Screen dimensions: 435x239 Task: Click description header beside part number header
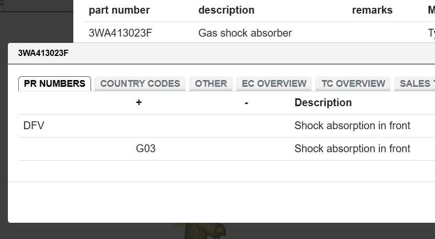point(226,10)
